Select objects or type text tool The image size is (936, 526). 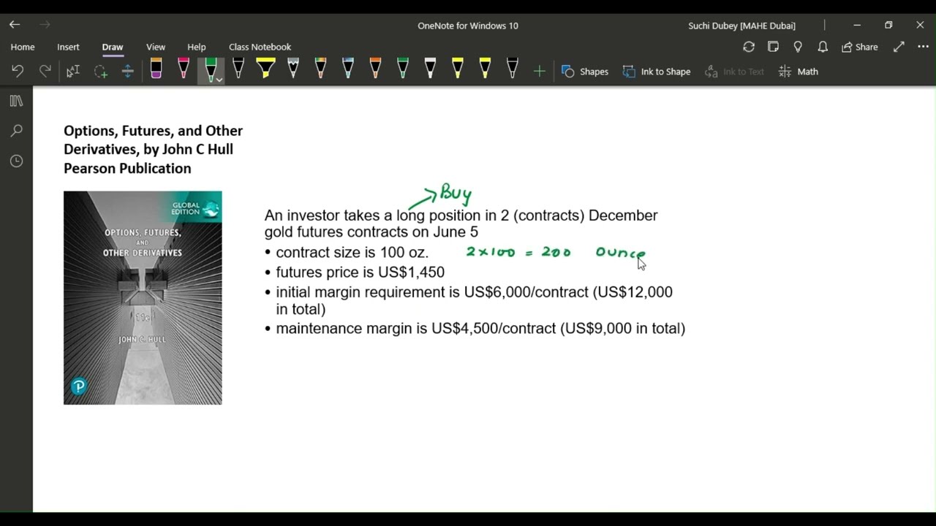72,72
